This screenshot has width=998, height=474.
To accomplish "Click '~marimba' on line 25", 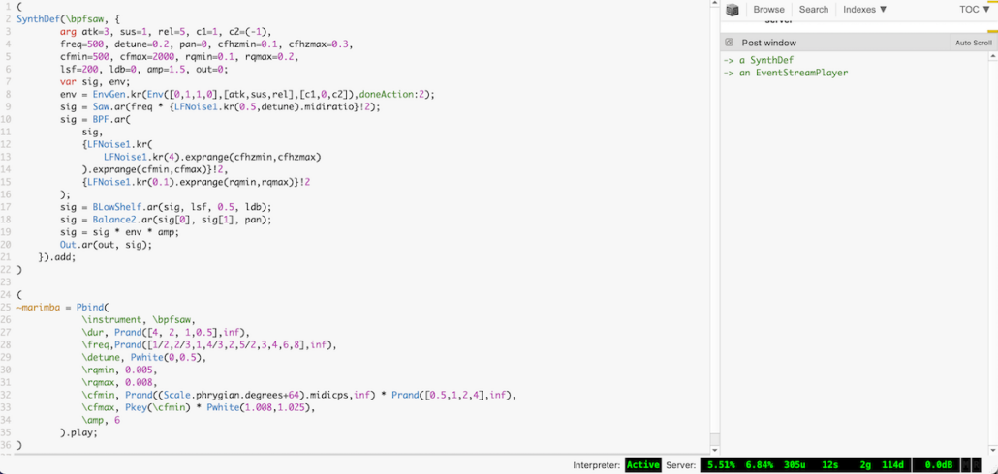I will point(38,308).
